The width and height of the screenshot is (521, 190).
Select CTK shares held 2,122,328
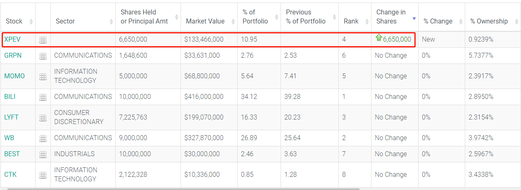pyautogui.click(x=133, y=174)
